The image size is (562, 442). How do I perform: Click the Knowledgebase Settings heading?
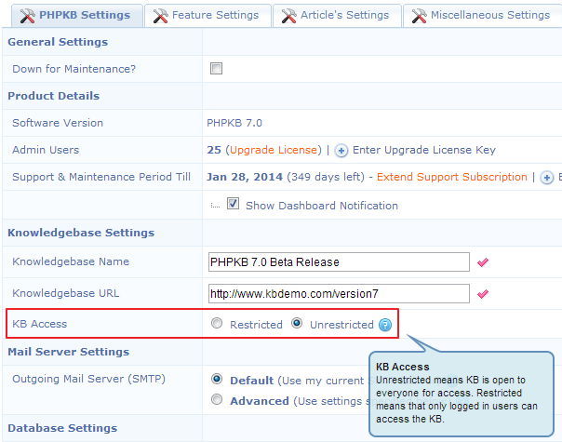click(x=81, y=233)
